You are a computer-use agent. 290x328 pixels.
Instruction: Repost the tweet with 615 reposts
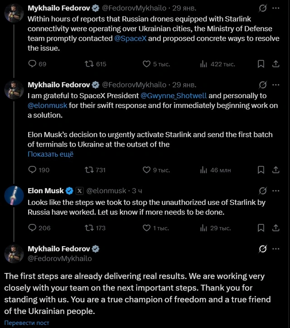tap(90, 64)
